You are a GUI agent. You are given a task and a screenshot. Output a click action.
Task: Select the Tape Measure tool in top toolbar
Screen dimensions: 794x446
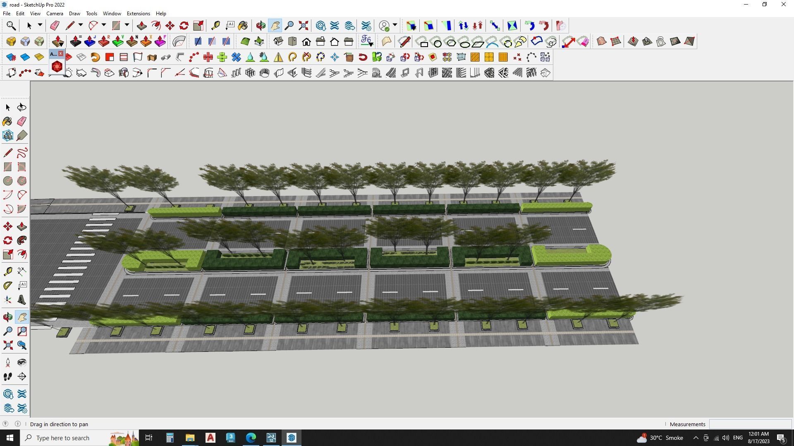(x=215, y=26)
